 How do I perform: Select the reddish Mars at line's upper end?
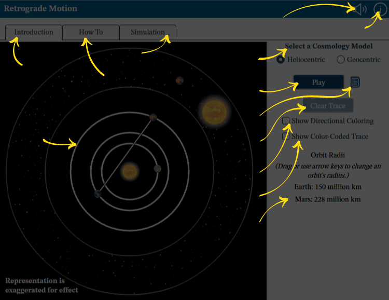pyautogui.click(x=153, y=117)
